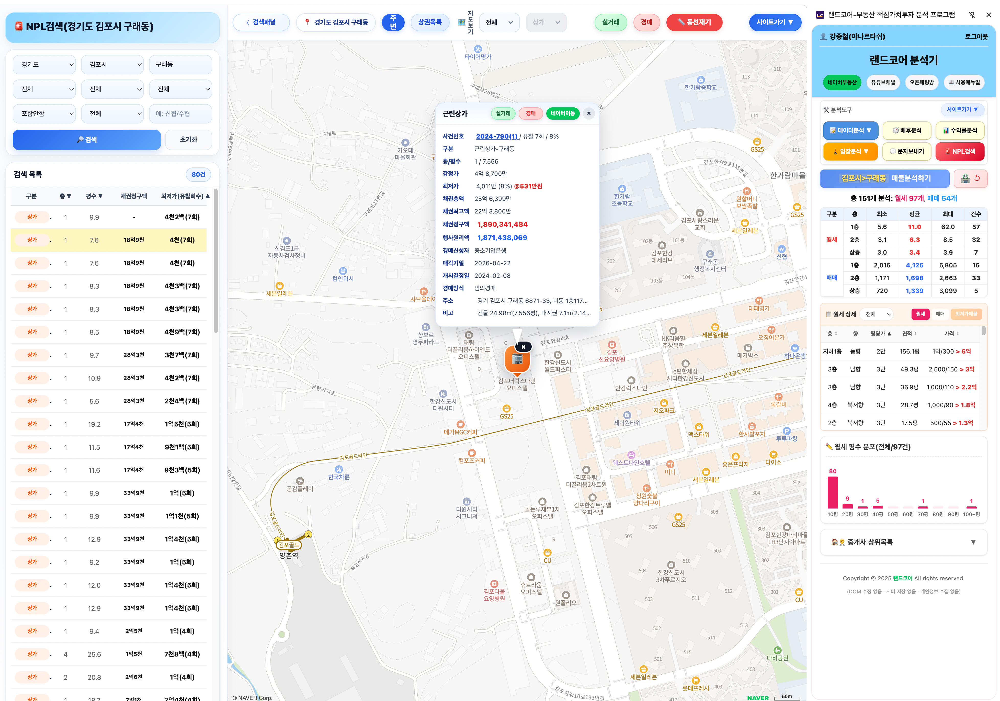Image resolution: width=1000 pixels, height=701 pixels.
Task: Open the 포함안함 dropdown
Action: (44, 114)
